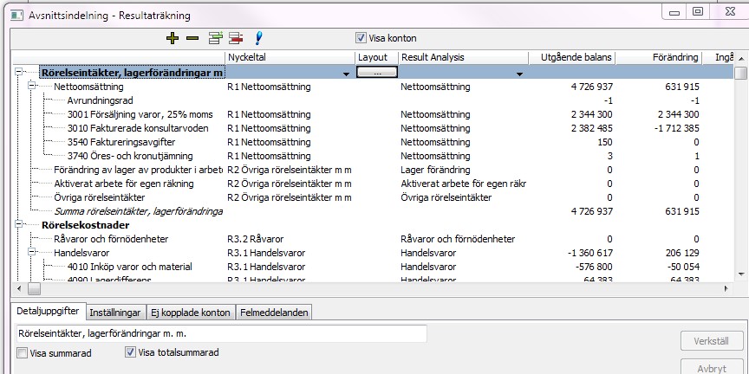749x374 pixels.
Task: Select 3540 Faktureringsavgifter row
Action: point(120,142)
